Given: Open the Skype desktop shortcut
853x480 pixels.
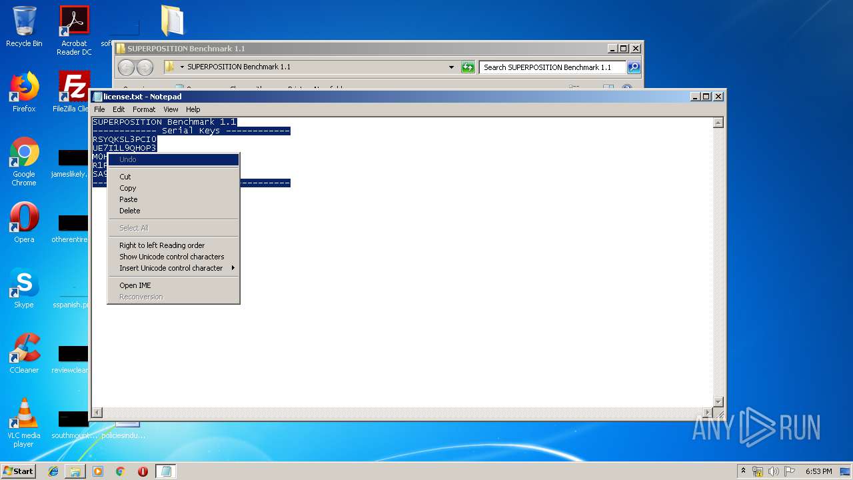Looking at the screenshot, I should [24, 288].
